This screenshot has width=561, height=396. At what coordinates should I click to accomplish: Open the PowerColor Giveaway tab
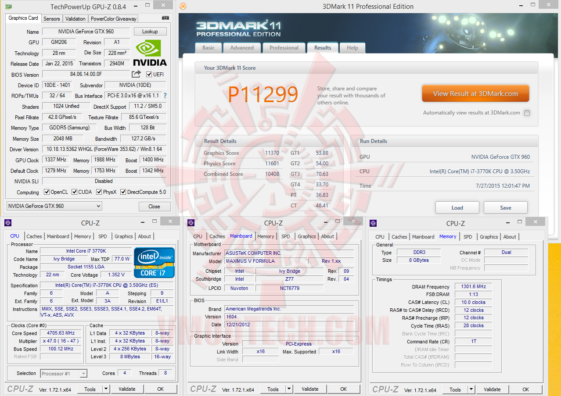[113, 19]
